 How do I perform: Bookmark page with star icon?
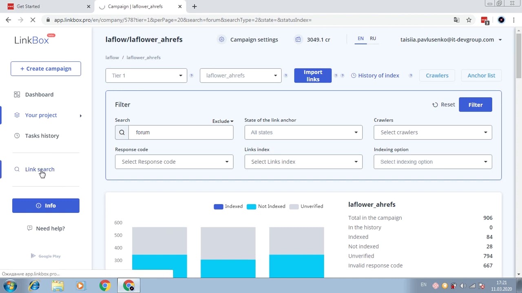469,20
